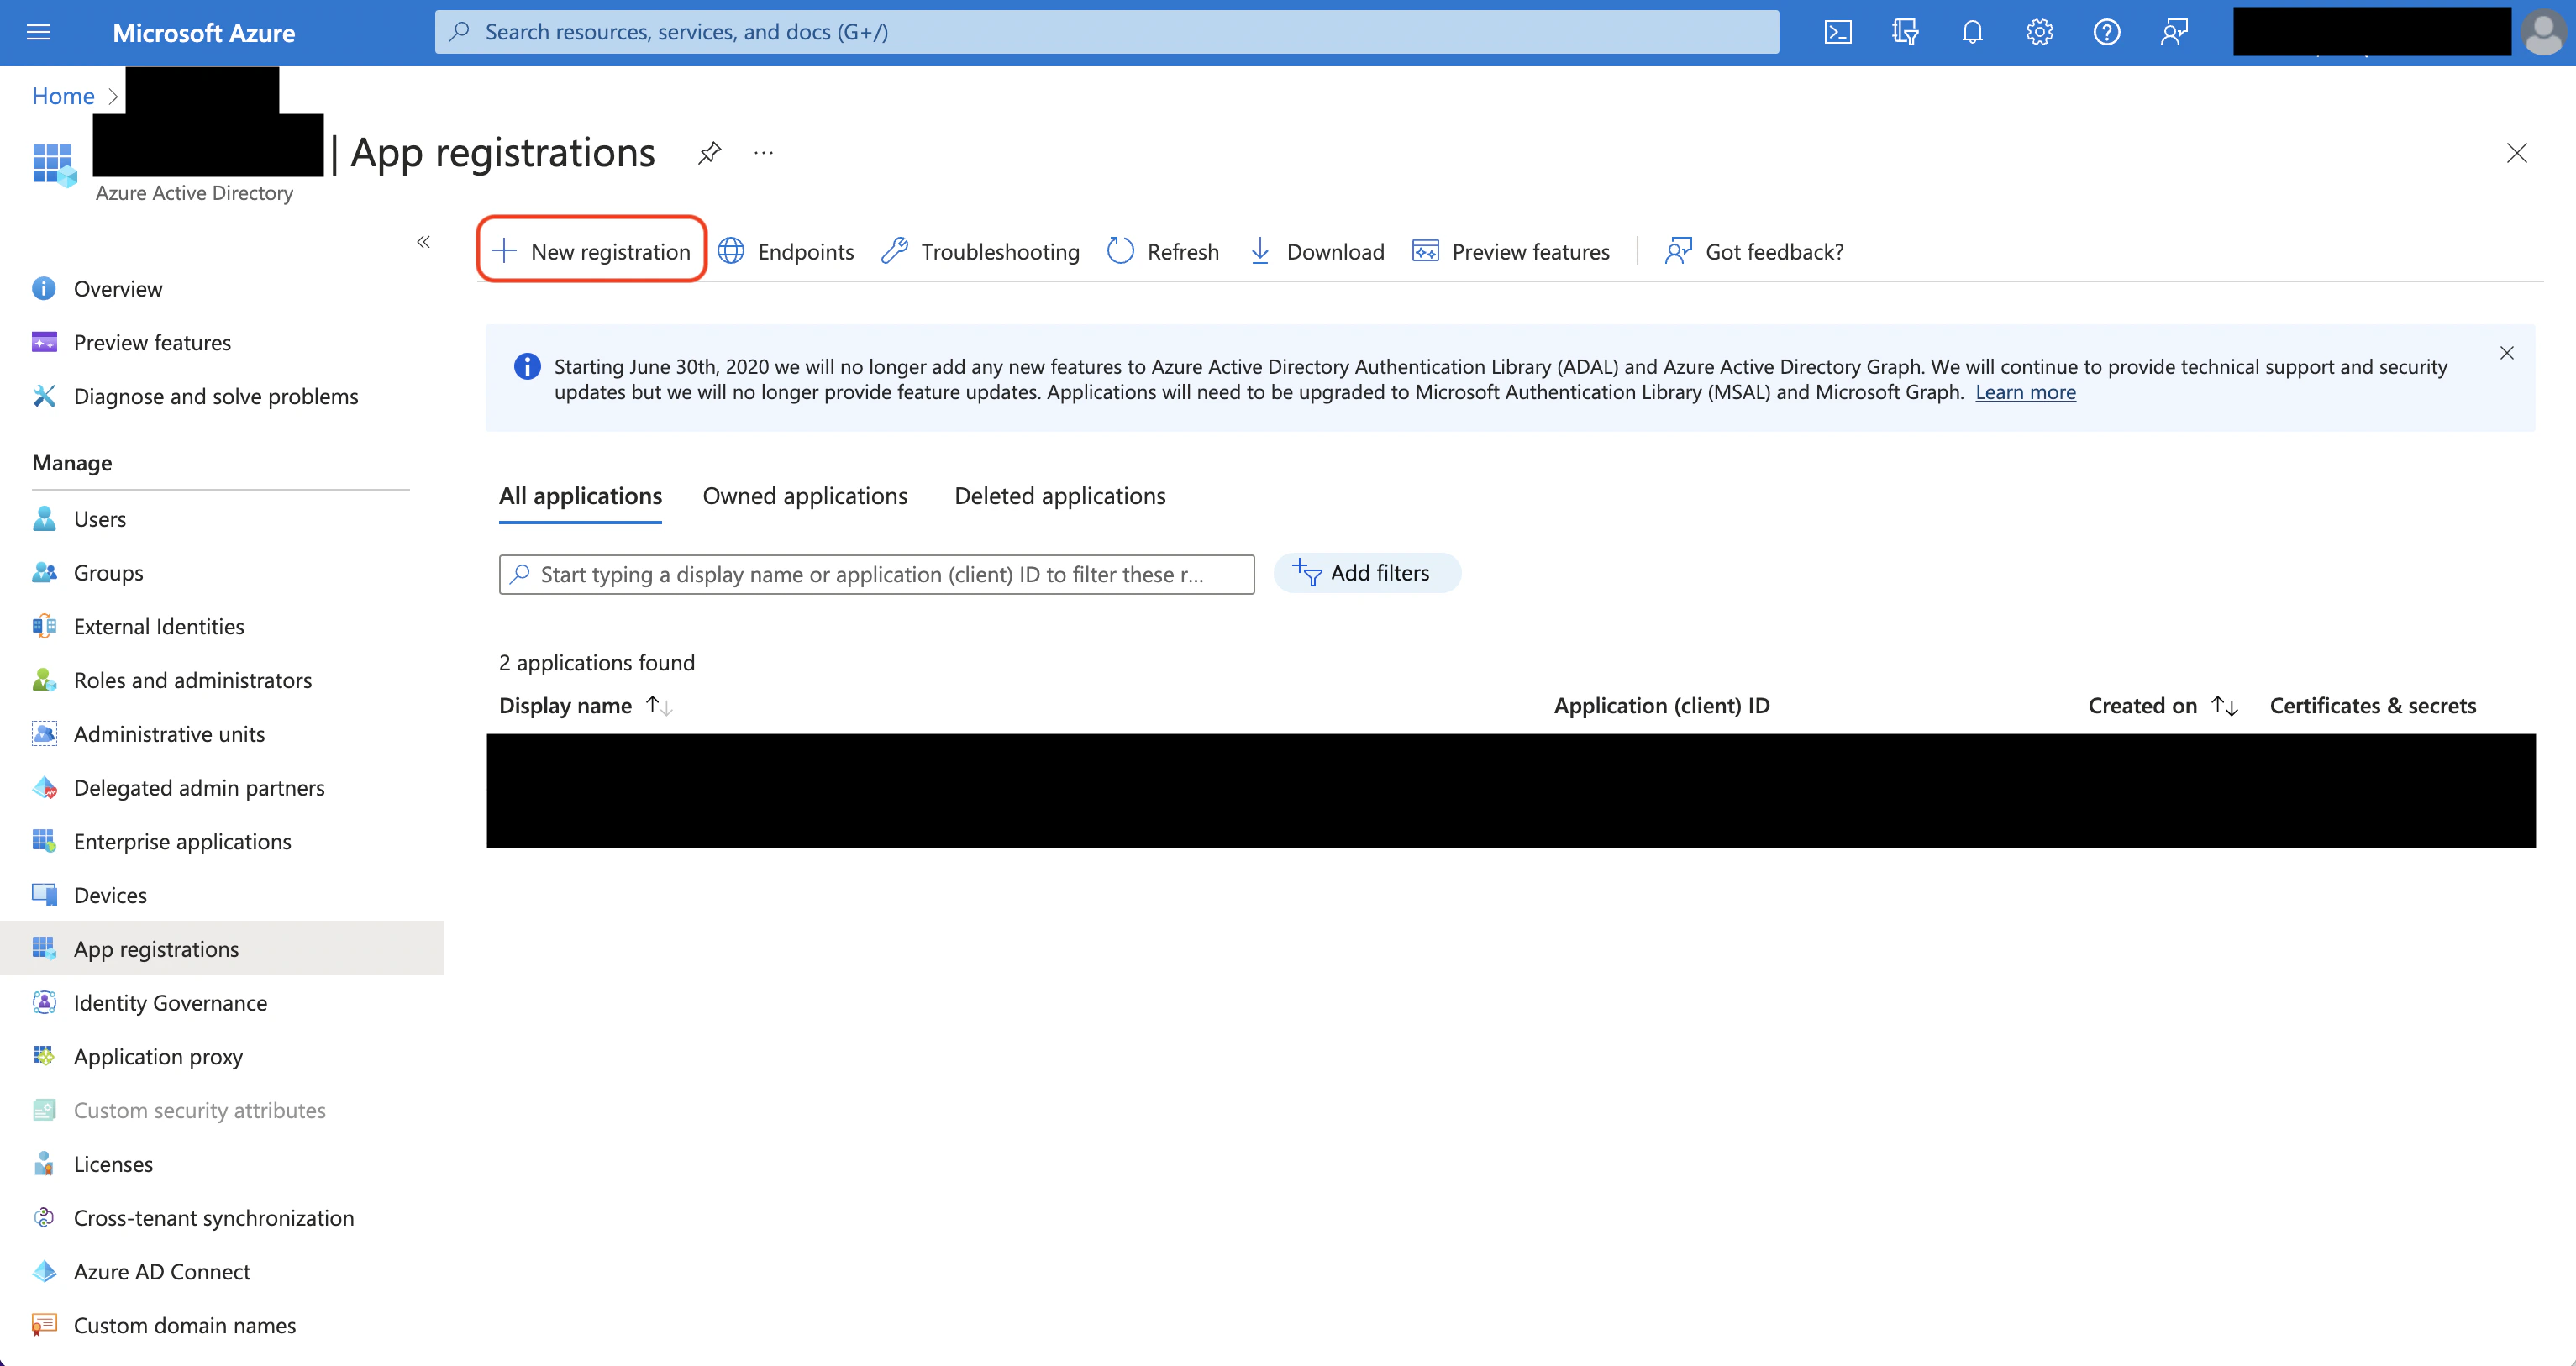
Task: Open Troubleshooting from the toolbar
Action: tap(980, 251)
